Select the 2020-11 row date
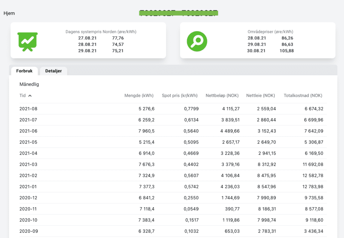This screenshot has width=344, height=238. tap(28, 209)
